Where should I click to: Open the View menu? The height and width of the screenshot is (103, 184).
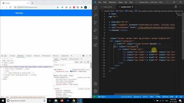tap(120, 2)
